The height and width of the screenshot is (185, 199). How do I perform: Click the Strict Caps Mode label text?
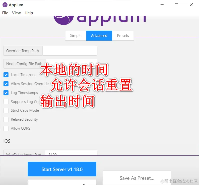click(25, 110)
